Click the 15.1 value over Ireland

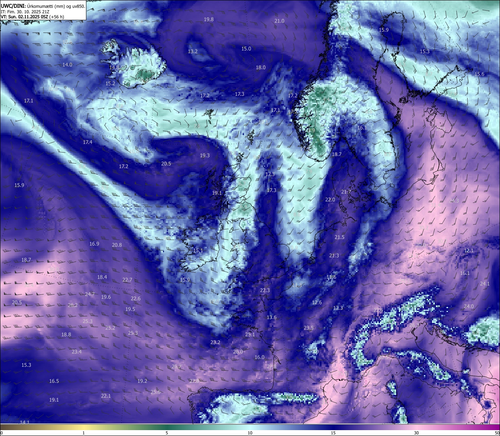(x=198, y=251)
